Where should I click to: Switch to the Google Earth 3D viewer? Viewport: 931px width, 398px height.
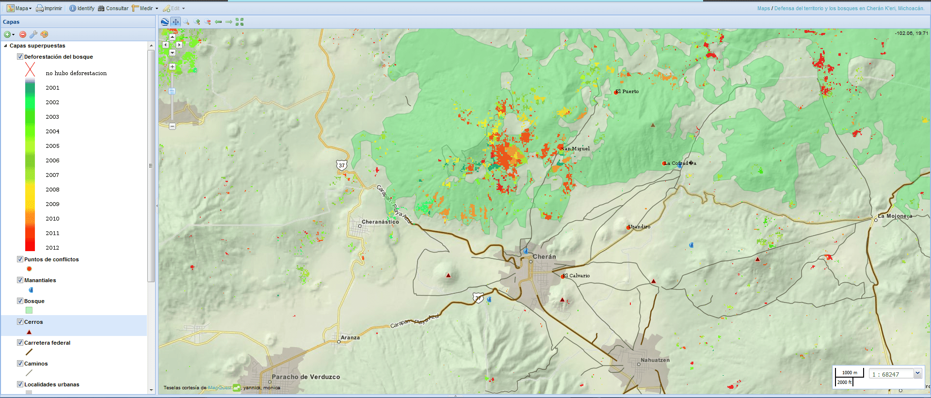pos(165,22)
